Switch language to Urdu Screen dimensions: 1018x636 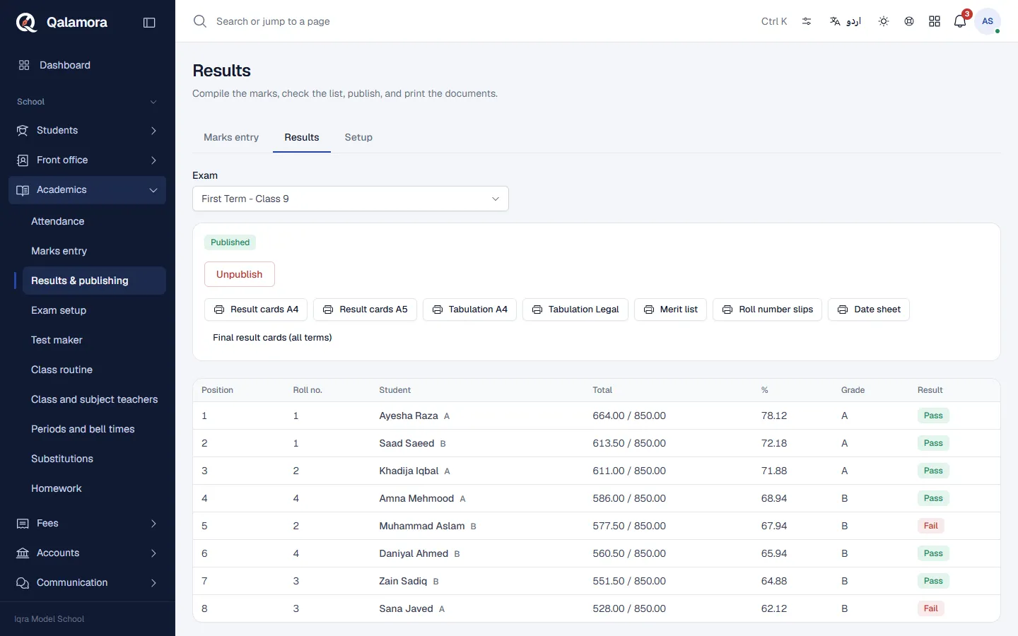846,21
